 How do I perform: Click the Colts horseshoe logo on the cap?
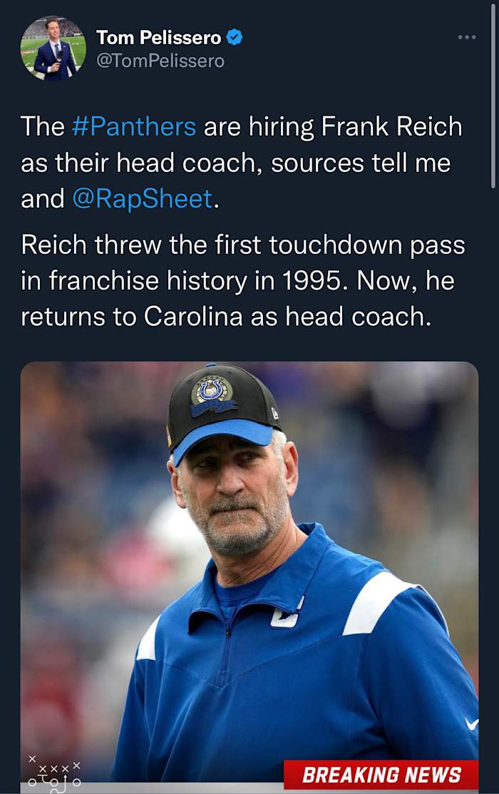pos(212,390)
